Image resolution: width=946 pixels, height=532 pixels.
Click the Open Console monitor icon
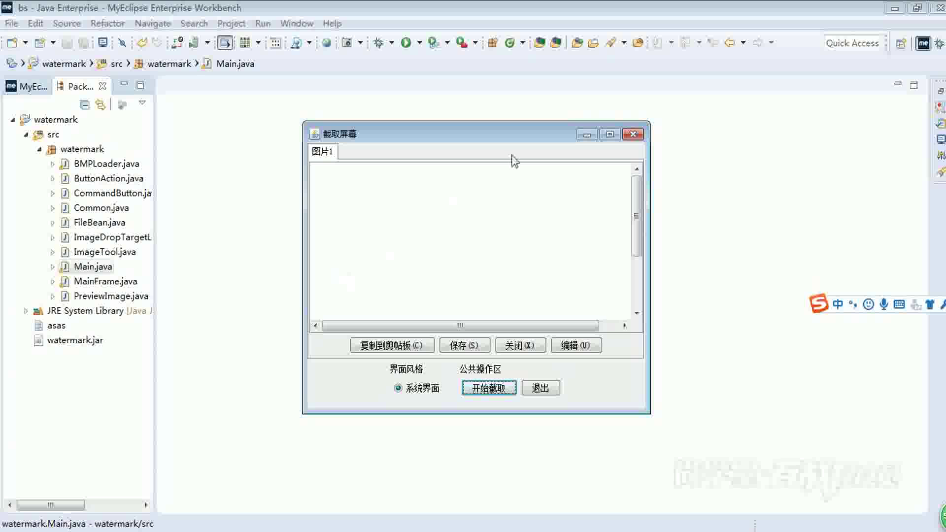click(x=102, y=43)
